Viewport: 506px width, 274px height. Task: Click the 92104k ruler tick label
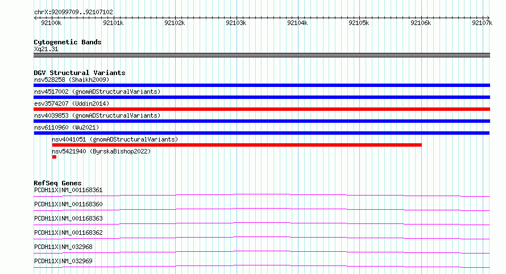coord(297,23)
